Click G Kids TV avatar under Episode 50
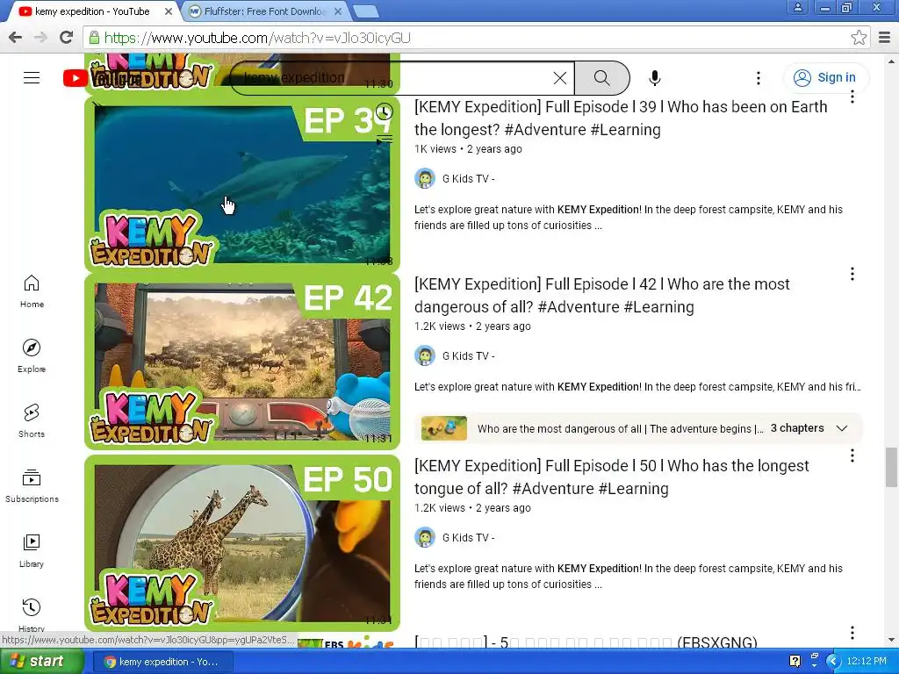899x674 pixels. coord(425,538)
